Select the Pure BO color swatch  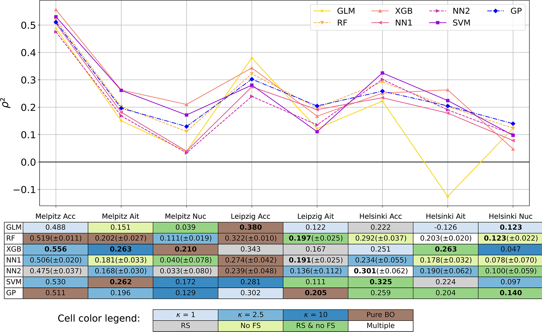(380, 315)
